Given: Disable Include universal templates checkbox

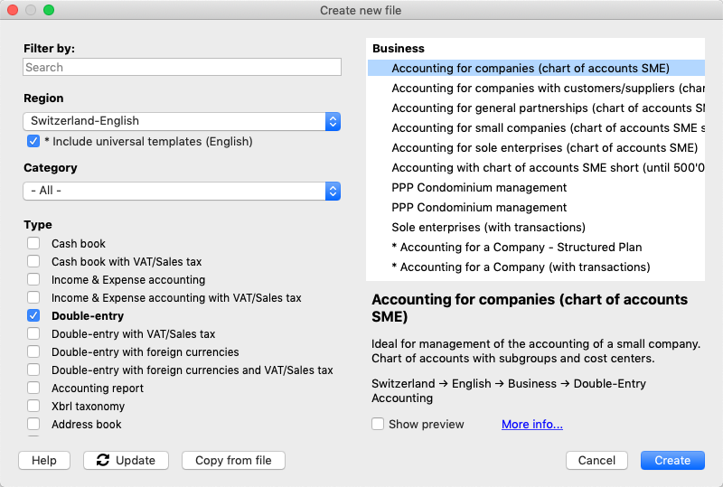Looking at the screenshot, I should coord(33,142).
